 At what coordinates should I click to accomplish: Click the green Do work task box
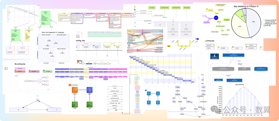click(x=47, y=71)
